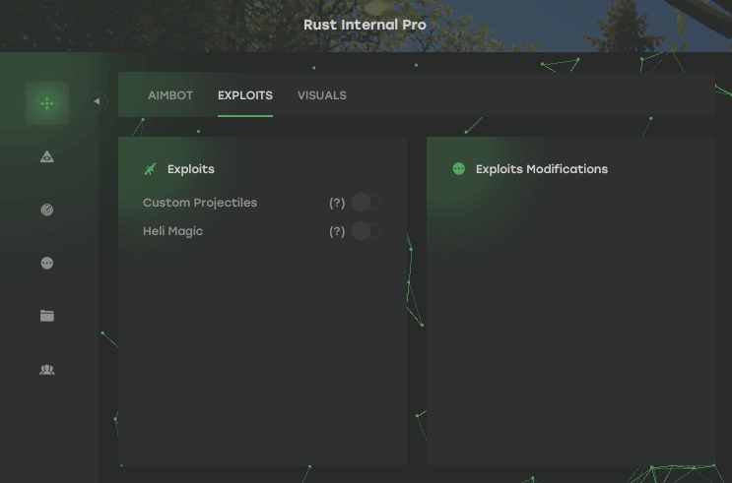
Task: Select the crosshair aimbot sidebar icon
Action: (47, 103)
